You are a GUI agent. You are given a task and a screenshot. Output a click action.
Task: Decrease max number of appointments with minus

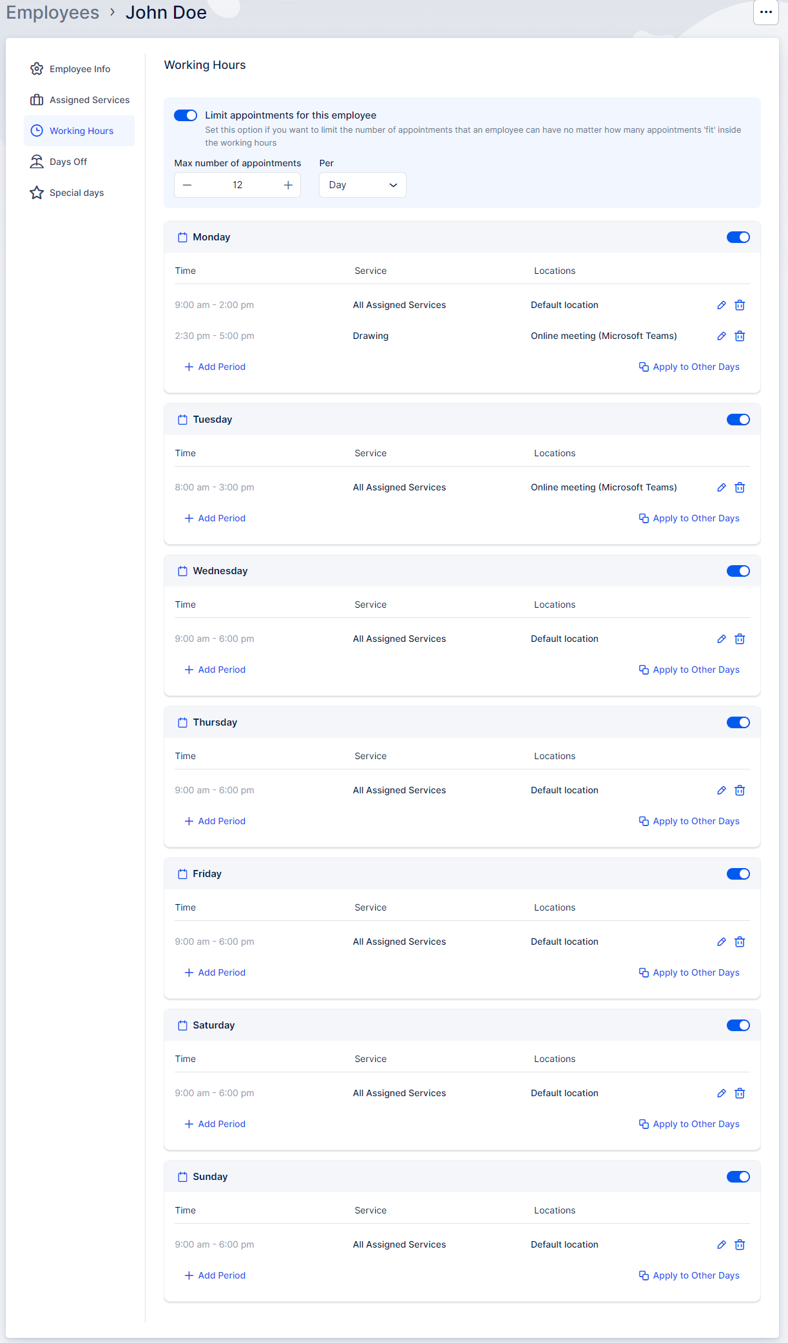point(187,185)
